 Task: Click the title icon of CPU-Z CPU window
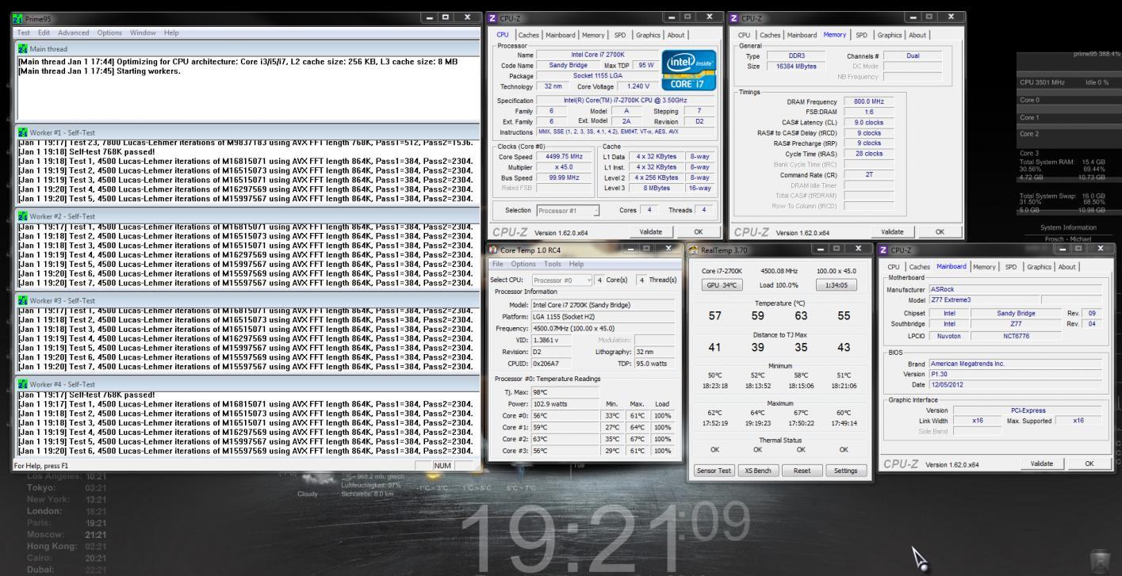point(492,17)
